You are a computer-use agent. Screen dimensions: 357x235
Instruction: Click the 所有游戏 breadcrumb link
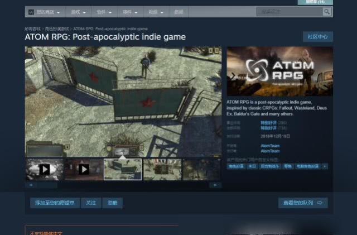(x=32, y=28)
